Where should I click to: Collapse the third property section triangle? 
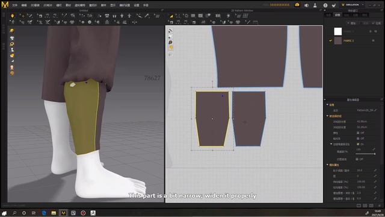327,165
